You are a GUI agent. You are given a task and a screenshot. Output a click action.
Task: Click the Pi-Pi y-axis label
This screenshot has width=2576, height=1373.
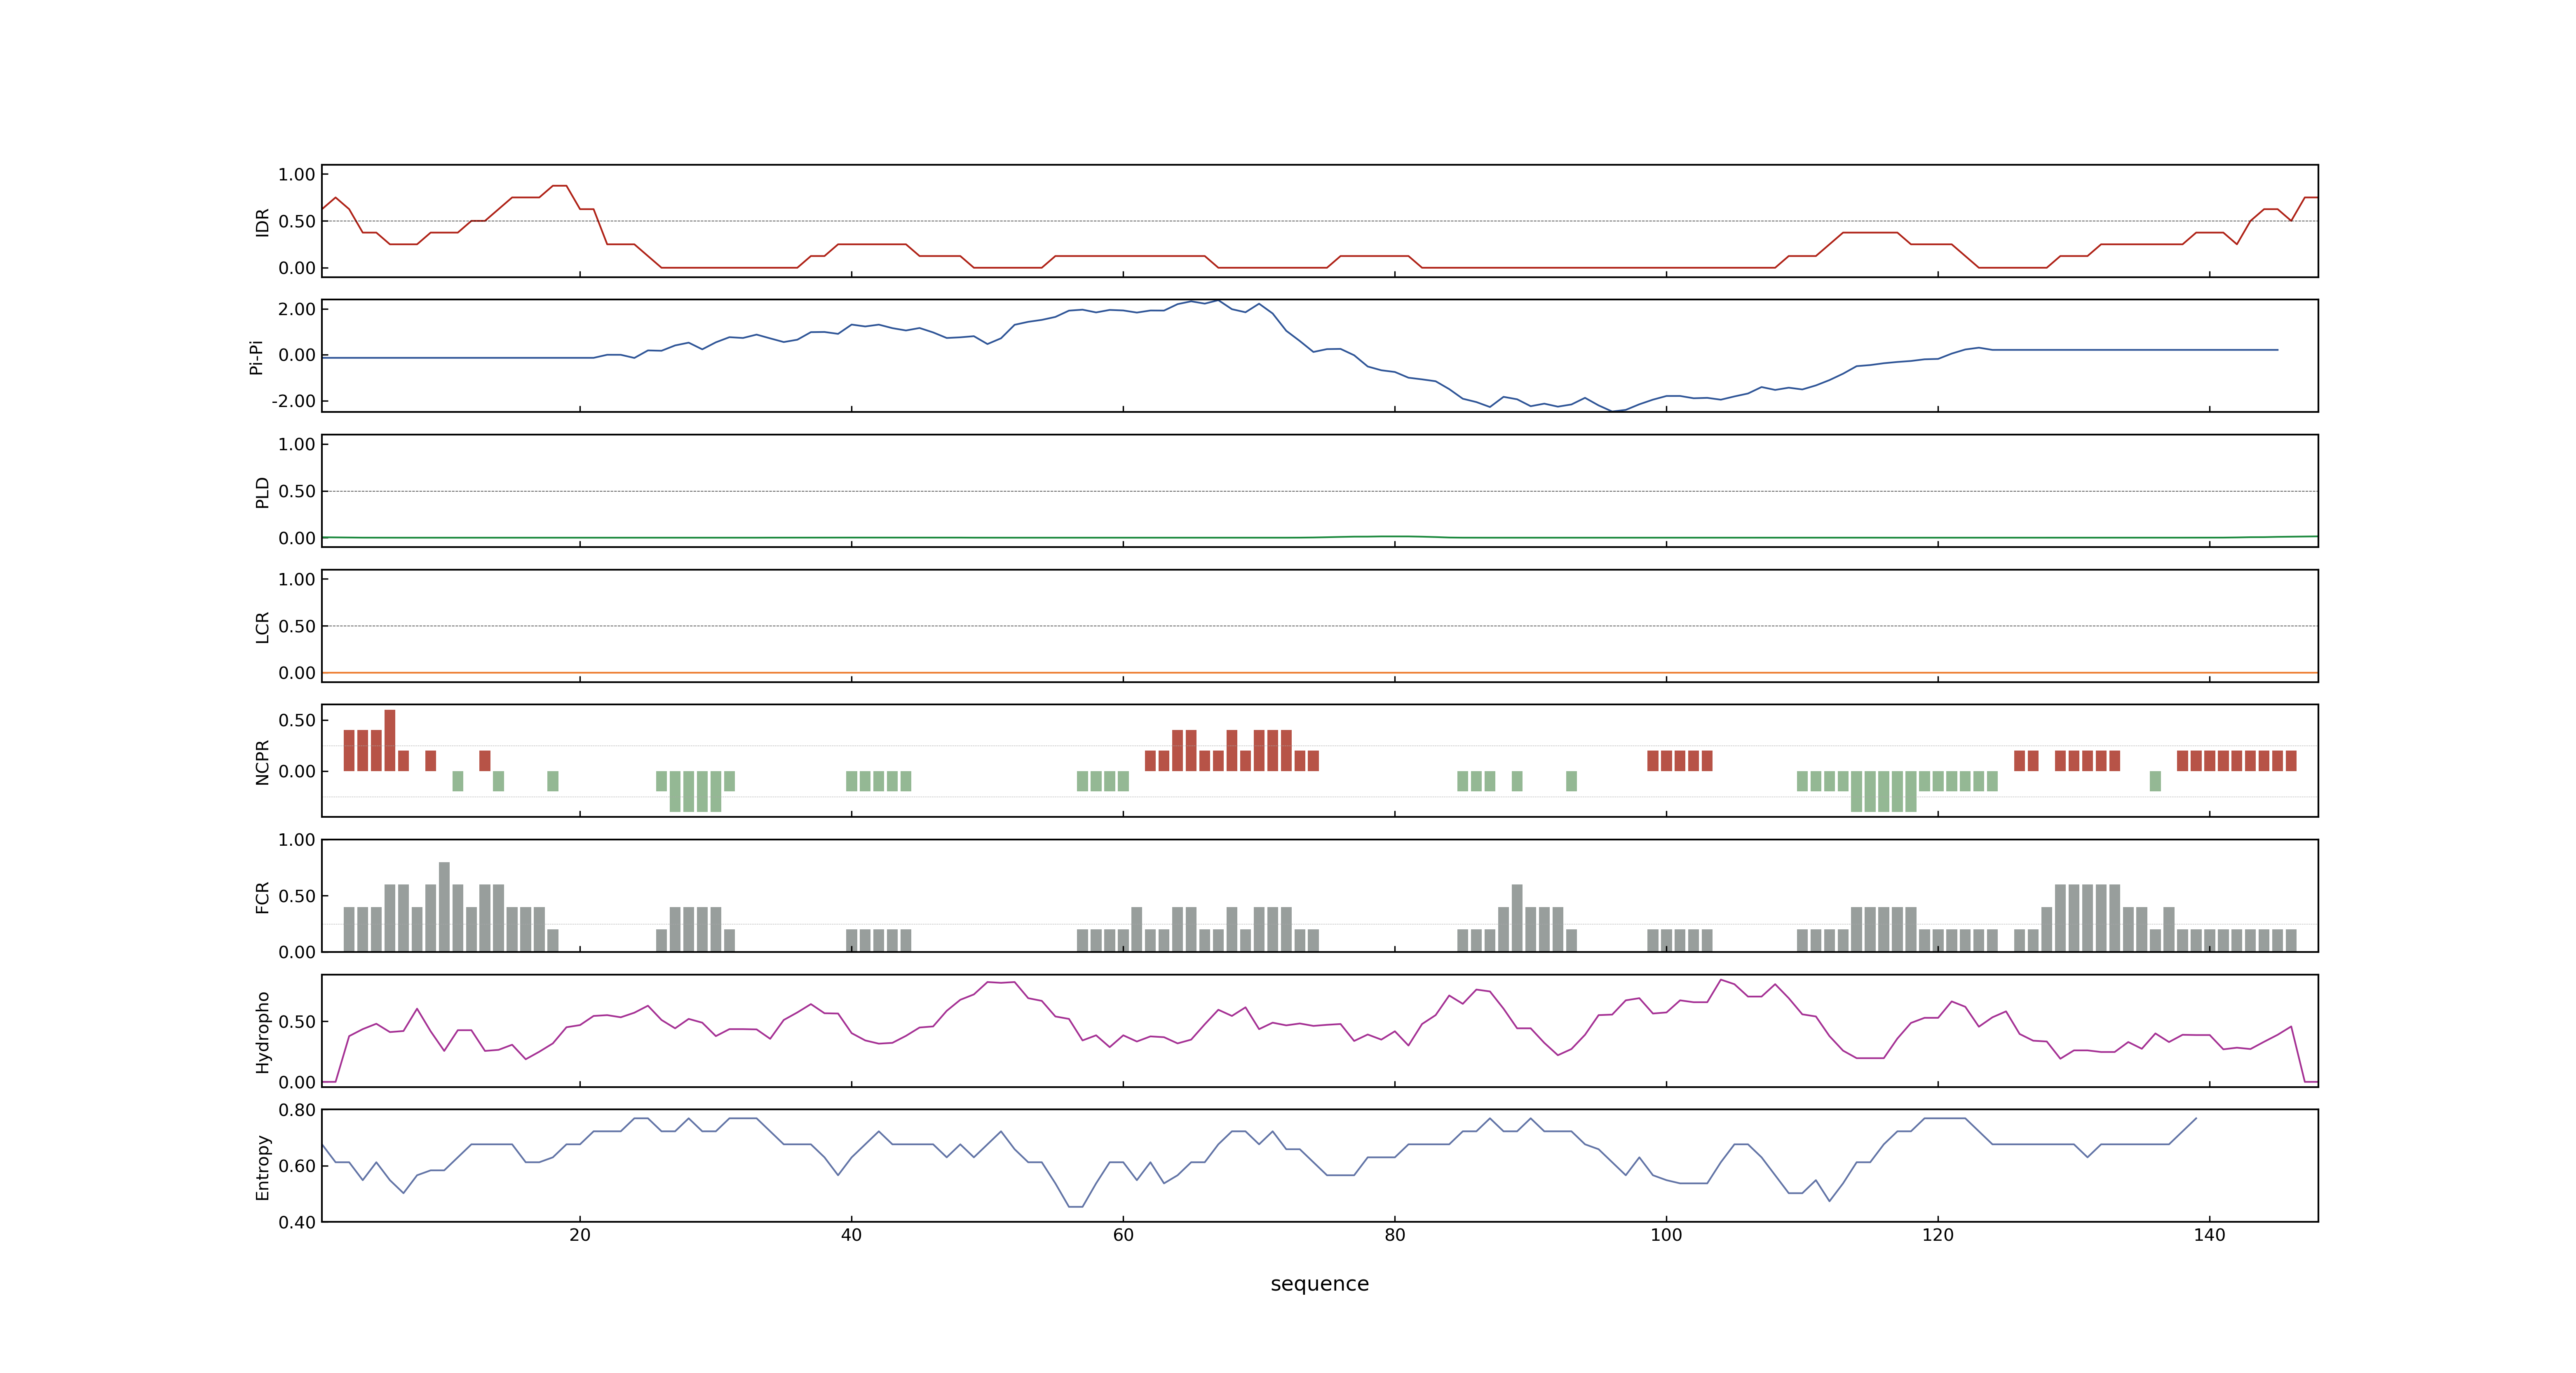click(x=256, y=357)
